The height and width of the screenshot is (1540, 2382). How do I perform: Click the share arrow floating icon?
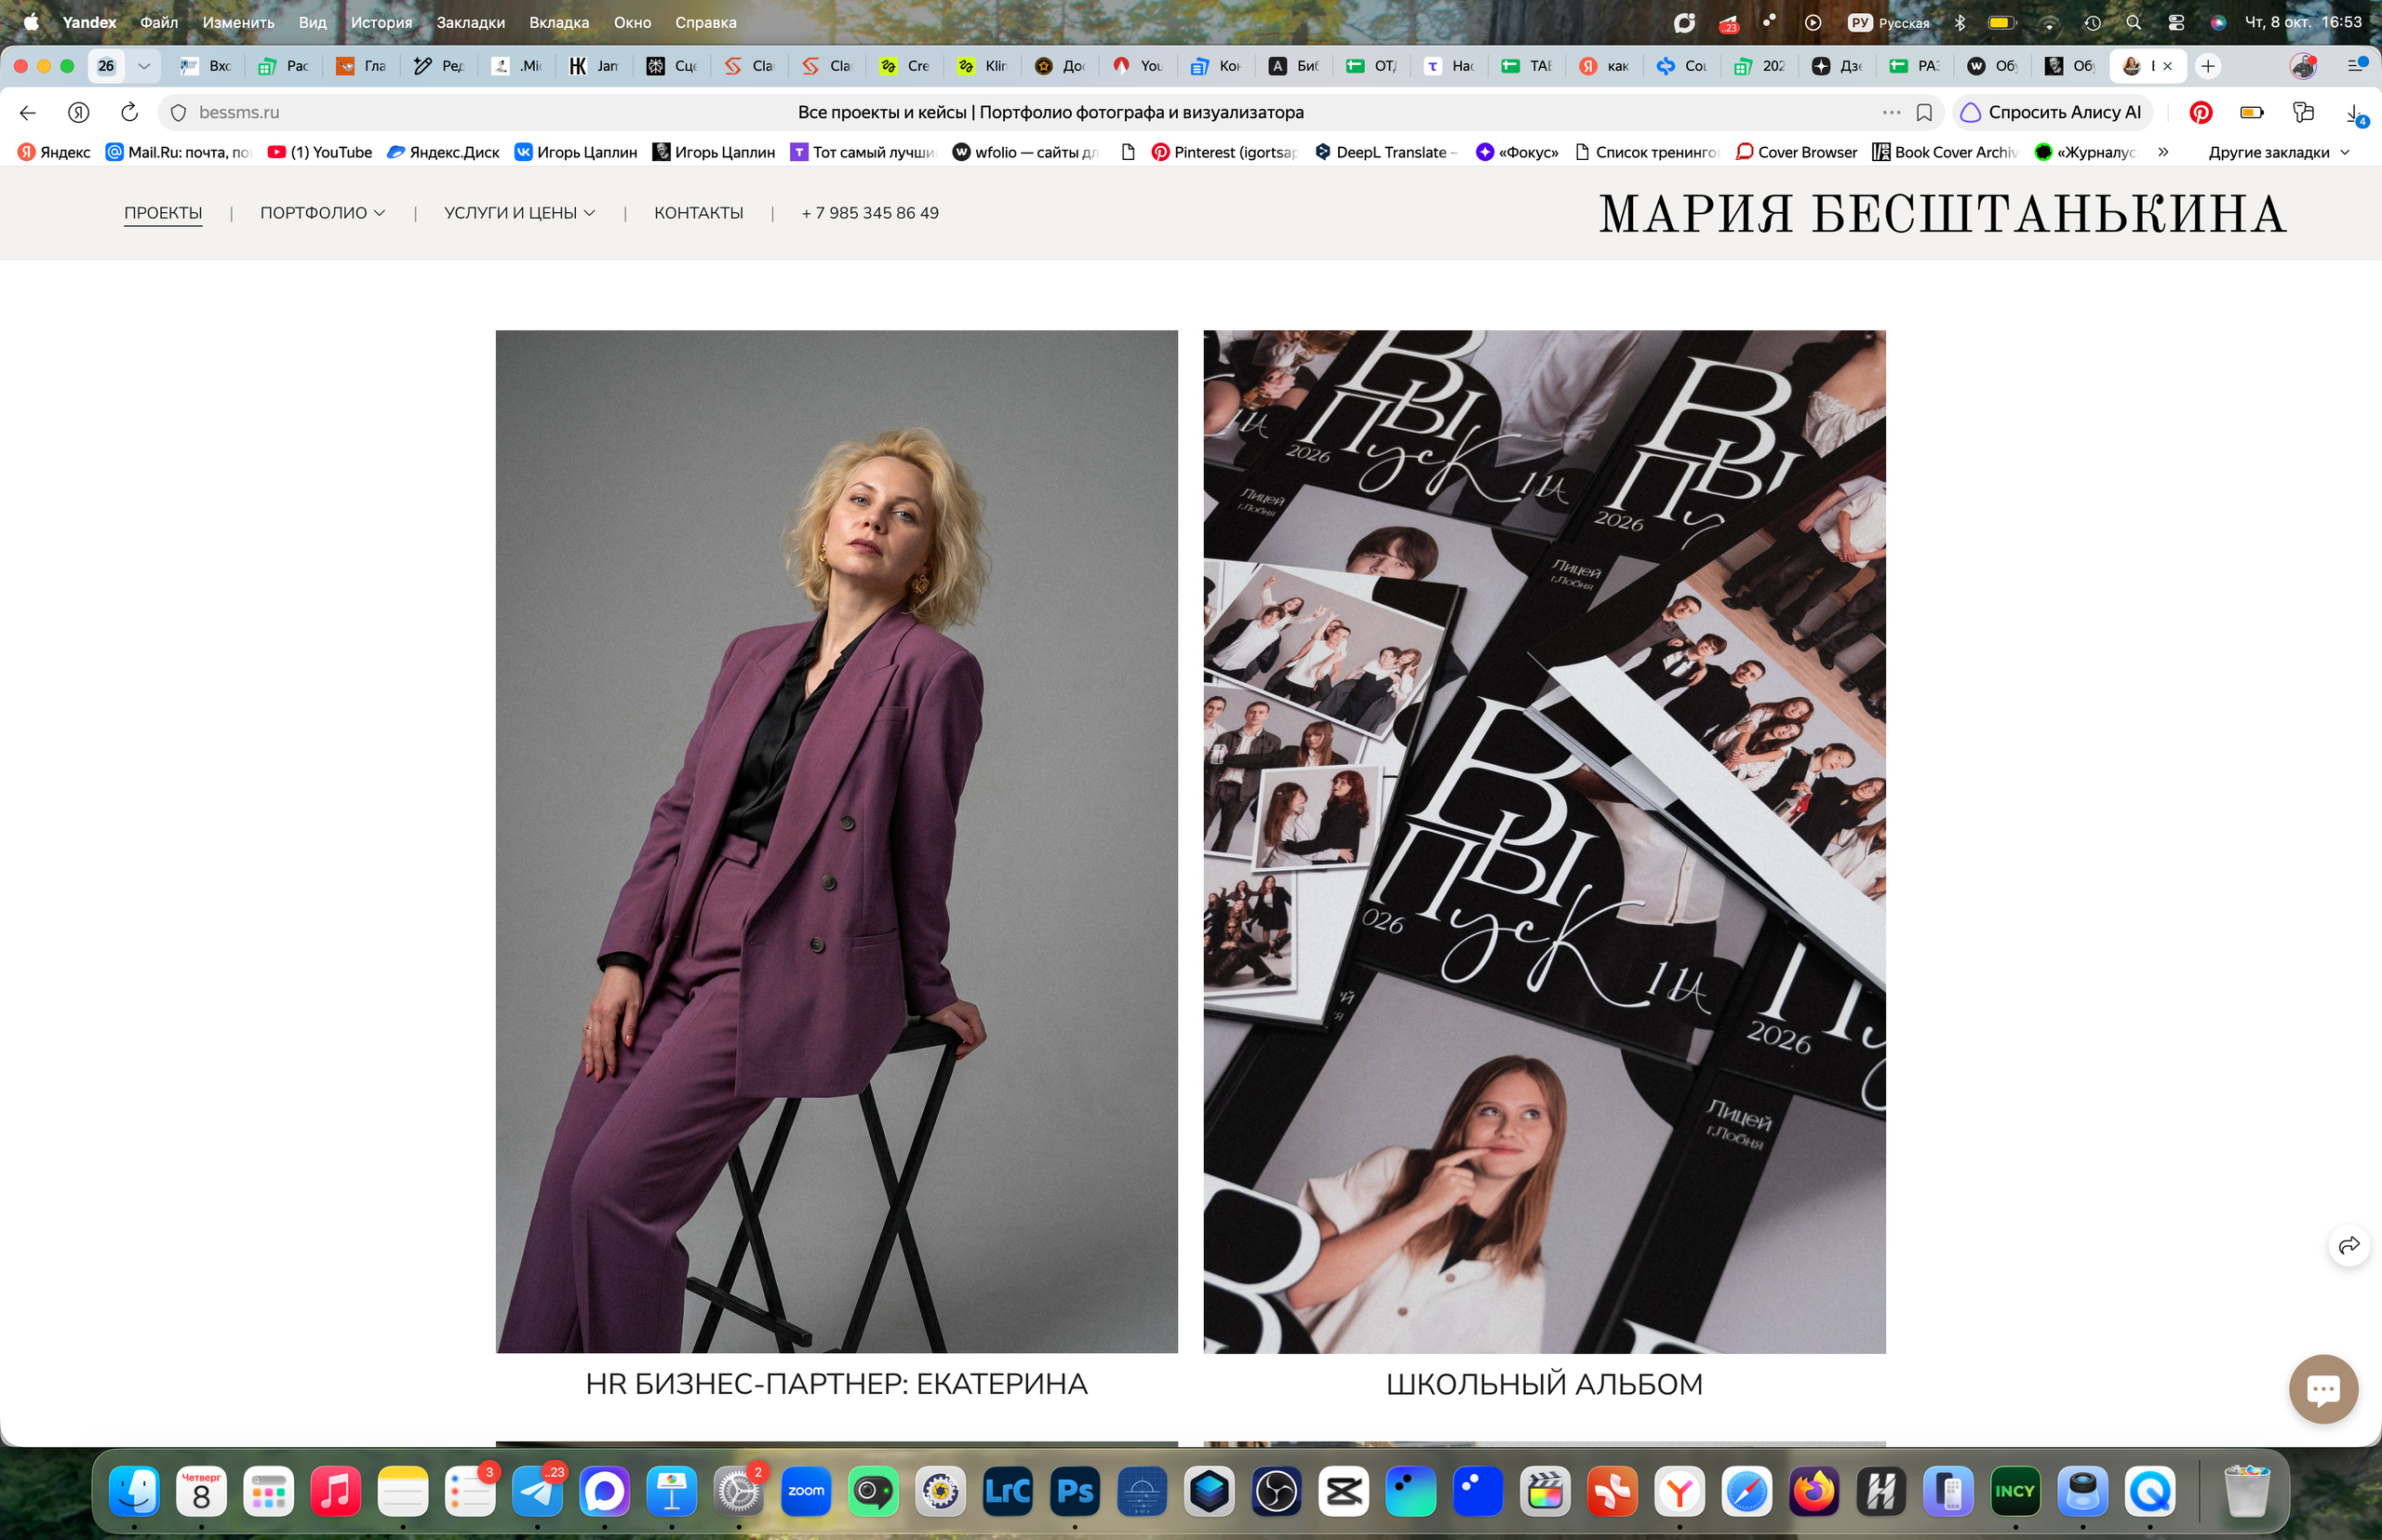pos(2348,1245)
